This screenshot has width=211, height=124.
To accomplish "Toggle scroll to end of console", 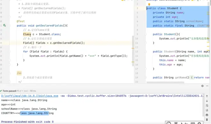I will coord(207,110).
